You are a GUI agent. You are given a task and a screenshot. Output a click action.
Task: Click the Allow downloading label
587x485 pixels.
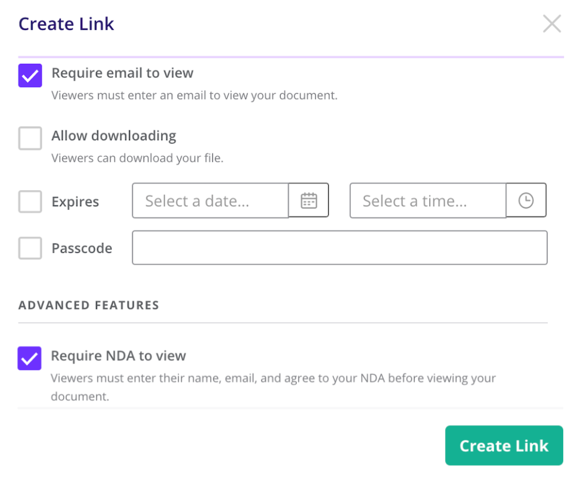pyautogui.click(x=114, y=136)
